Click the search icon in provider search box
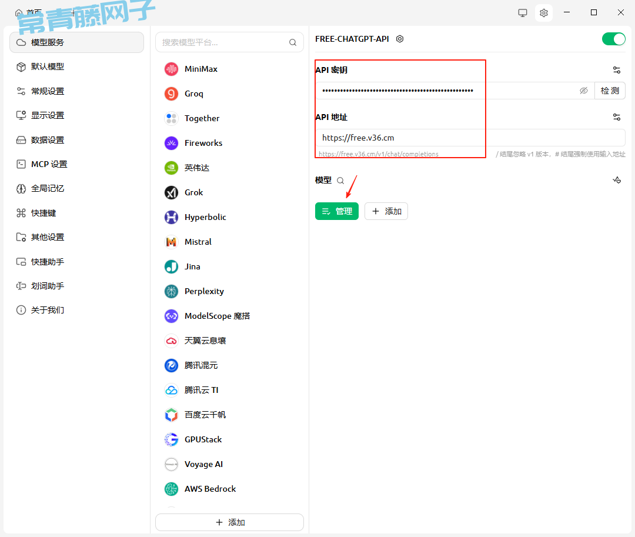Screen dimensions: 635x537 293,42
